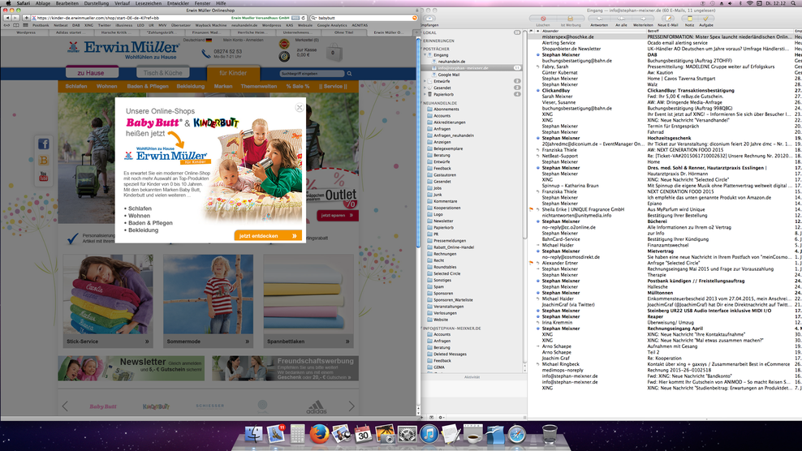Create an Aufgabe in Mail

706,19
